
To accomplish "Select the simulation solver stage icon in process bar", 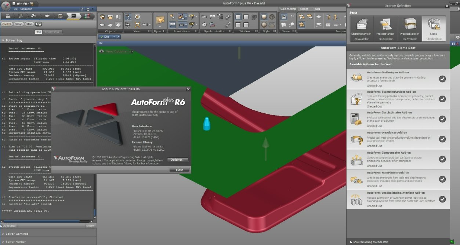I will click(x=73, y=16).
